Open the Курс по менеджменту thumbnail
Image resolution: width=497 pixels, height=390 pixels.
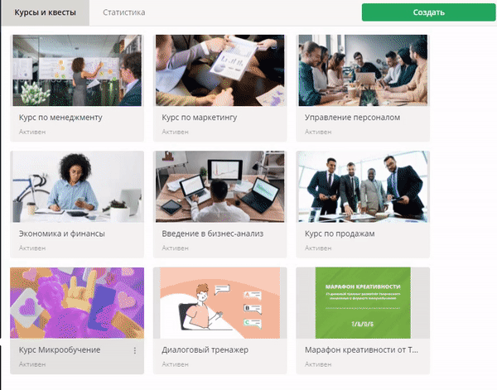77,70
